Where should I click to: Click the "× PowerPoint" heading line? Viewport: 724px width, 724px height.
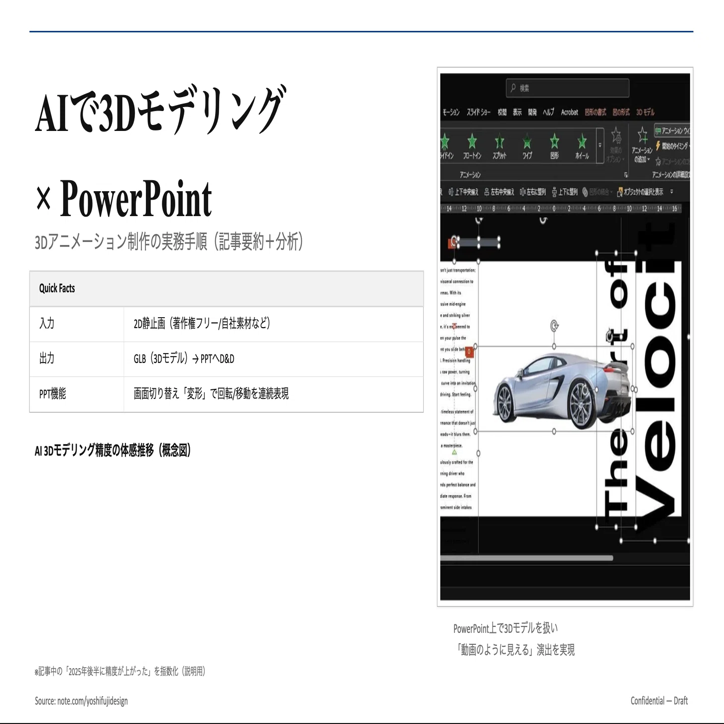[123, 199]
